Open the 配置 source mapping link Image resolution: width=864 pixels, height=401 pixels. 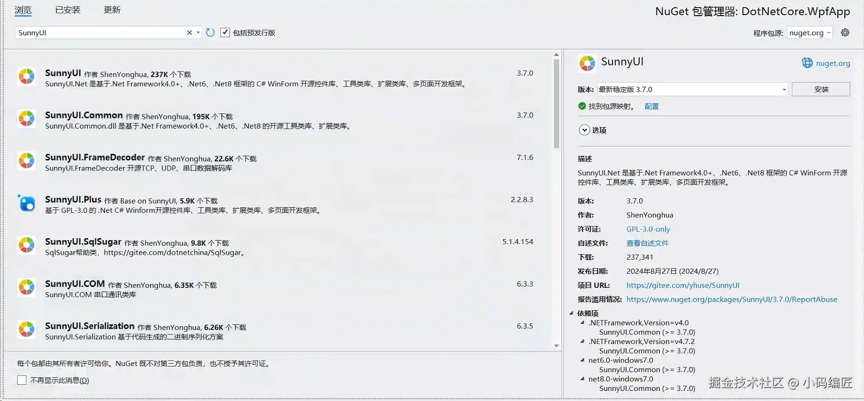point(651,106)
